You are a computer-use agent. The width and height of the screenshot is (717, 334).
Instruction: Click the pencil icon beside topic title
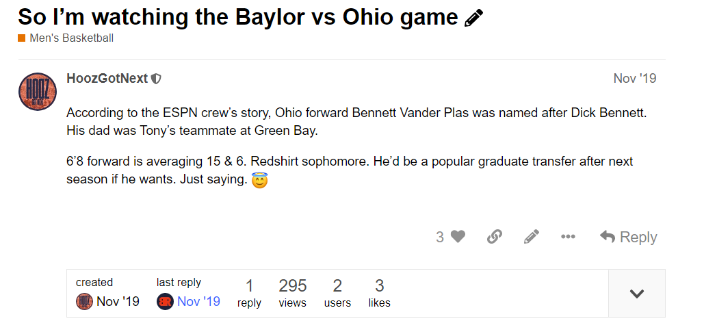(x=473, y=18)
